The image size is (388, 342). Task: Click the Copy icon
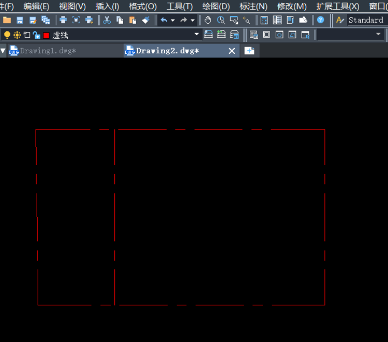tap(120, 20)
